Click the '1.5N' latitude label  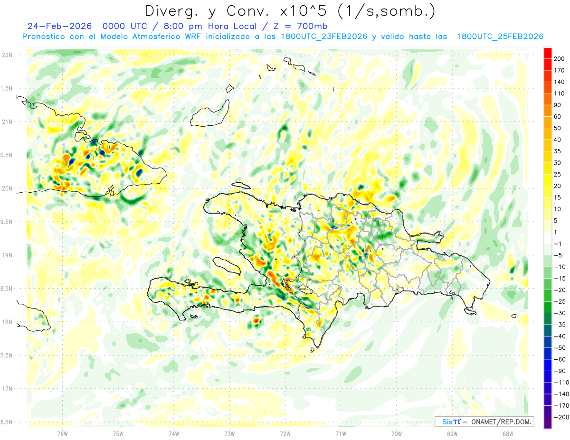pyautogui.click(x=7, y=88)
